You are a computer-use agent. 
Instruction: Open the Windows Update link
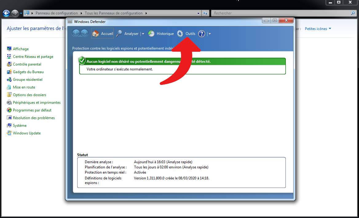[27, 133]
